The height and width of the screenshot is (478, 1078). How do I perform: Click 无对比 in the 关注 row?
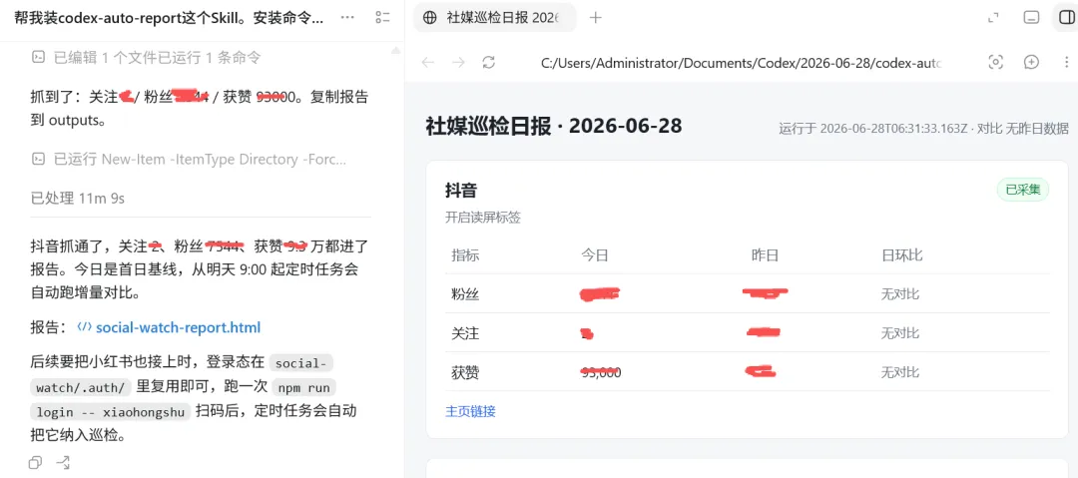point(900,333)
